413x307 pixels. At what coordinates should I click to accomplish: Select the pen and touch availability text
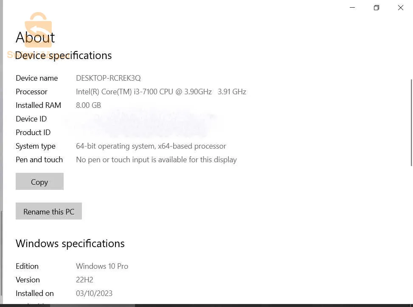point(156,160)
